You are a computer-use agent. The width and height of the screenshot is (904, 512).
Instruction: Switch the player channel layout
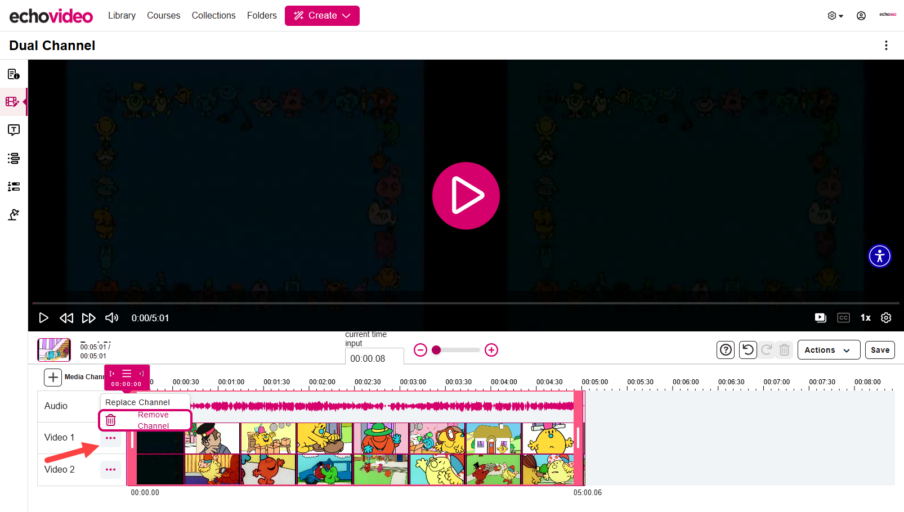[821, 318]
